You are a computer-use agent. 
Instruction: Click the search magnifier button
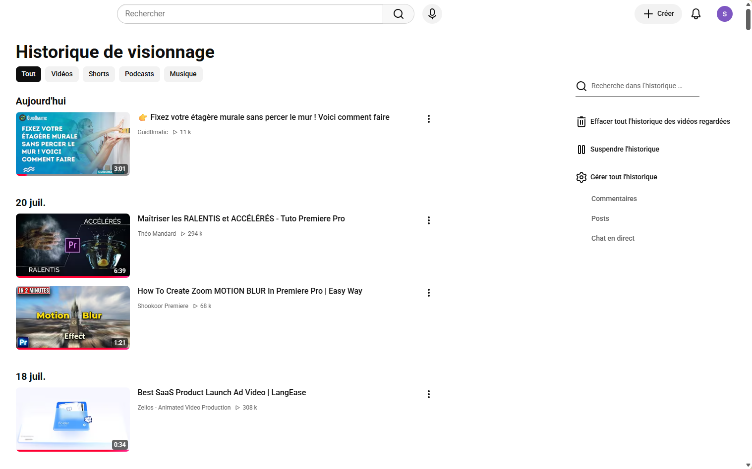399,14
